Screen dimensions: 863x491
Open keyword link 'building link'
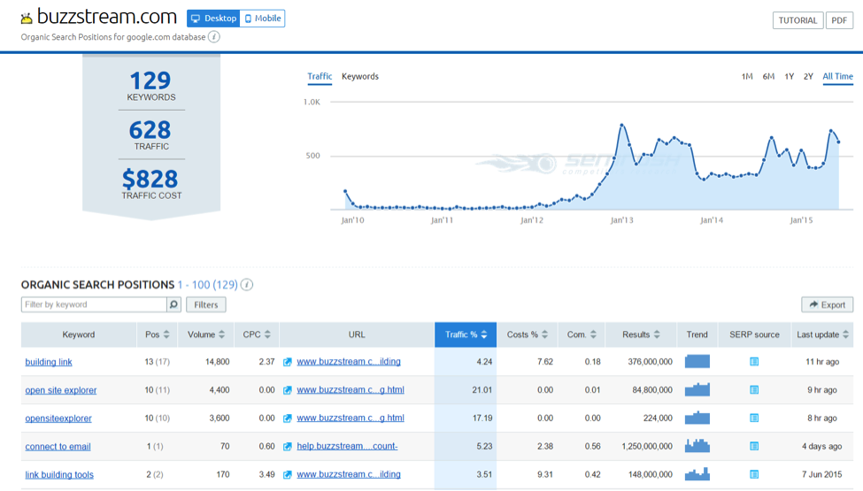49,362
